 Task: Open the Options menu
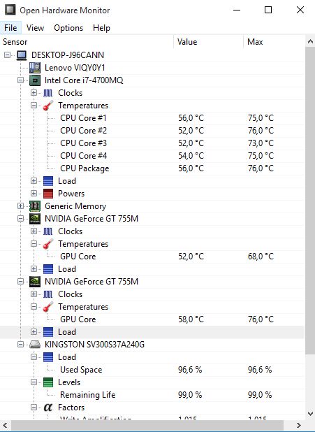click(x=68, y=28)
